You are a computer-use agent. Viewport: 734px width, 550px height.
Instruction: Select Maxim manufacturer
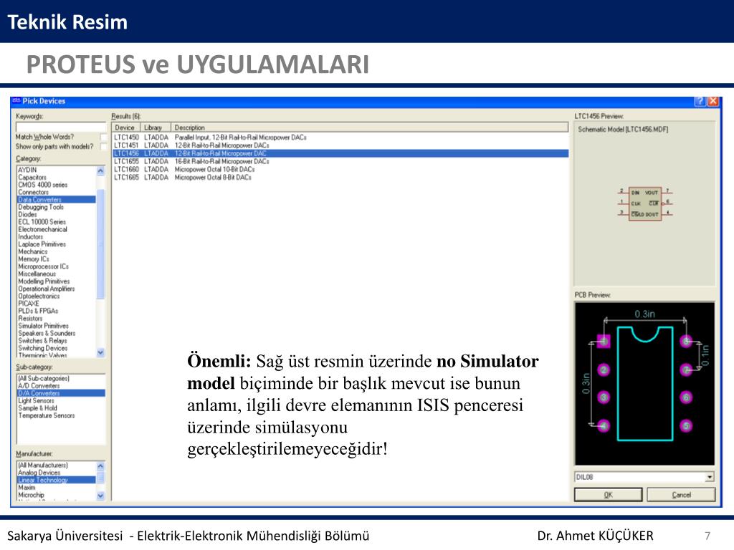pos(56,487)
